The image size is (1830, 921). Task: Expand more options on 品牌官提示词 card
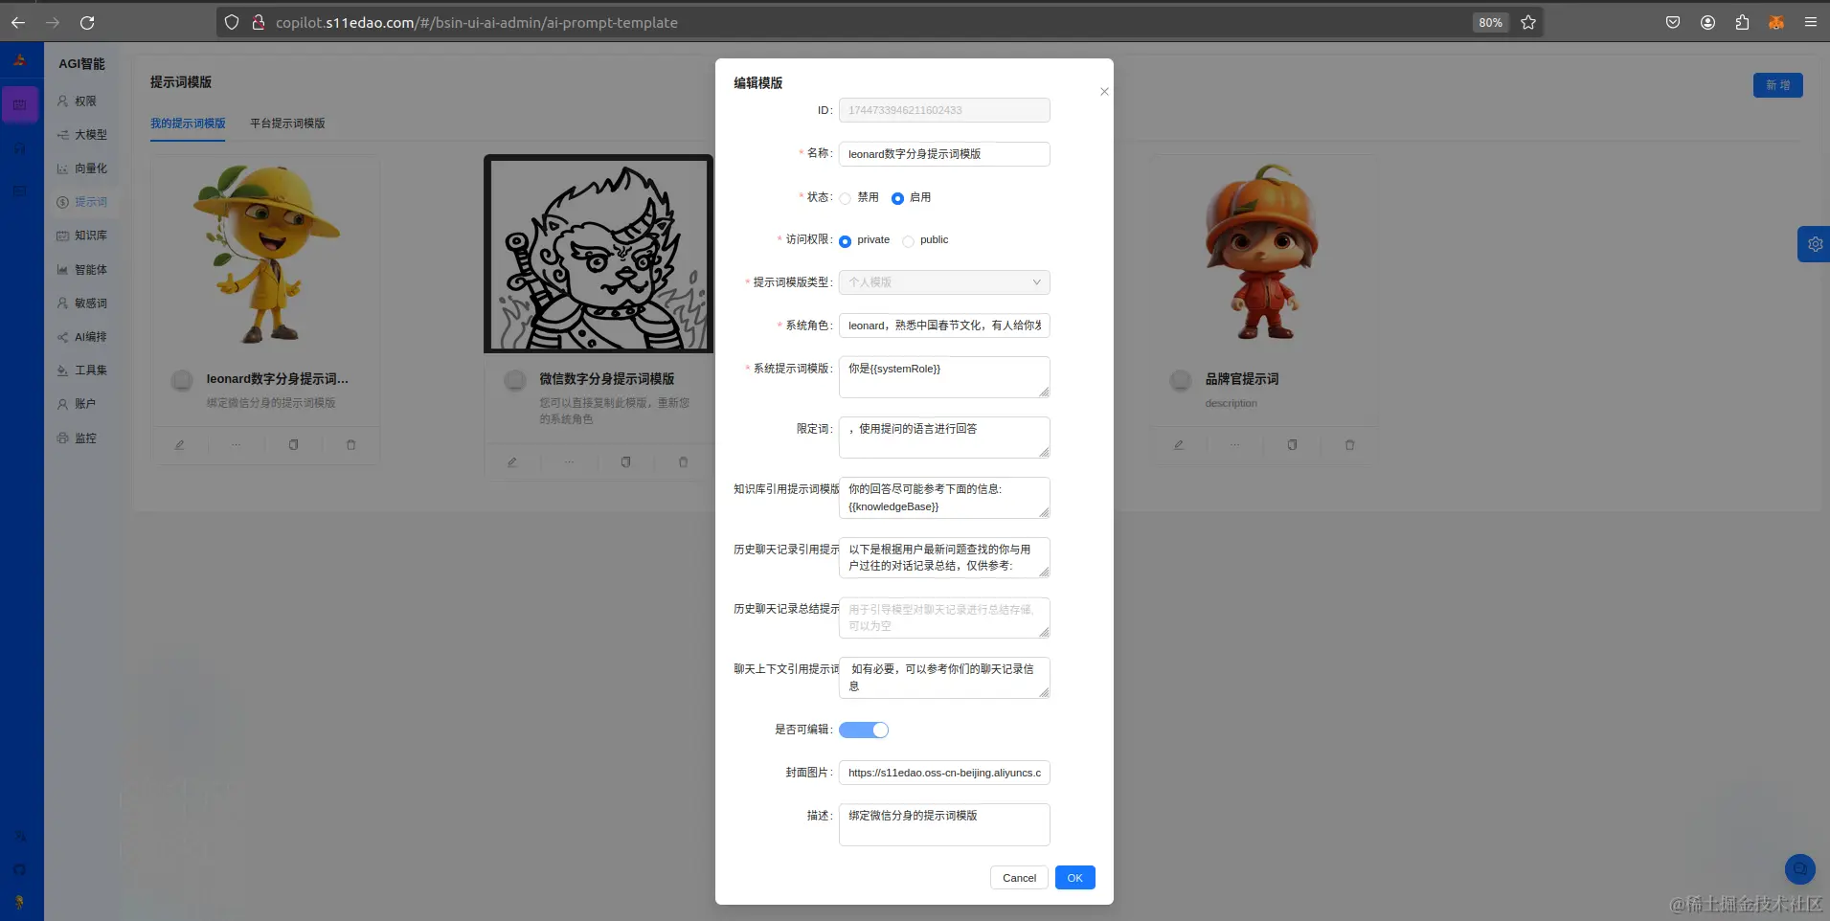1235,444
